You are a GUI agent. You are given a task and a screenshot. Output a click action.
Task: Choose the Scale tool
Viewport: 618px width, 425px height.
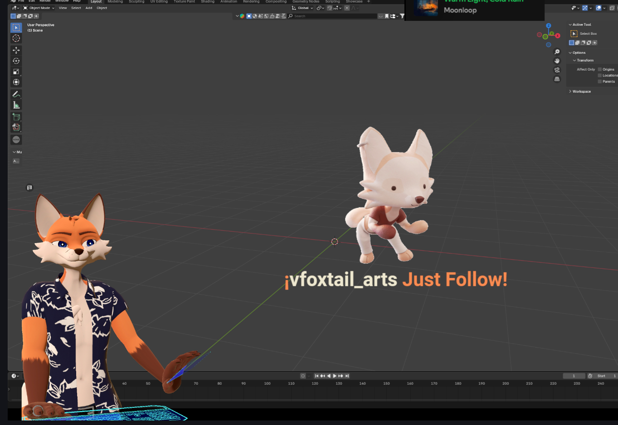[16, 72]
